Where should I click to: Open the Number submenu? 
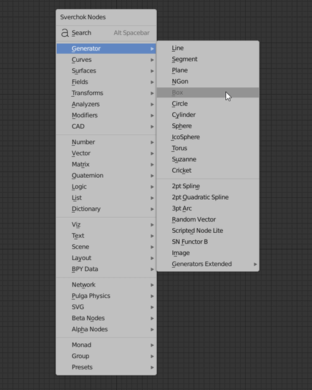point(106,142)
